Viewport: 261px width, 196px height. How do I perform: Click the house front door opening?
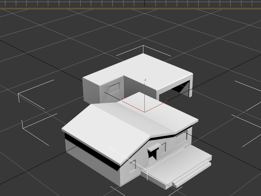pos(152,155)
